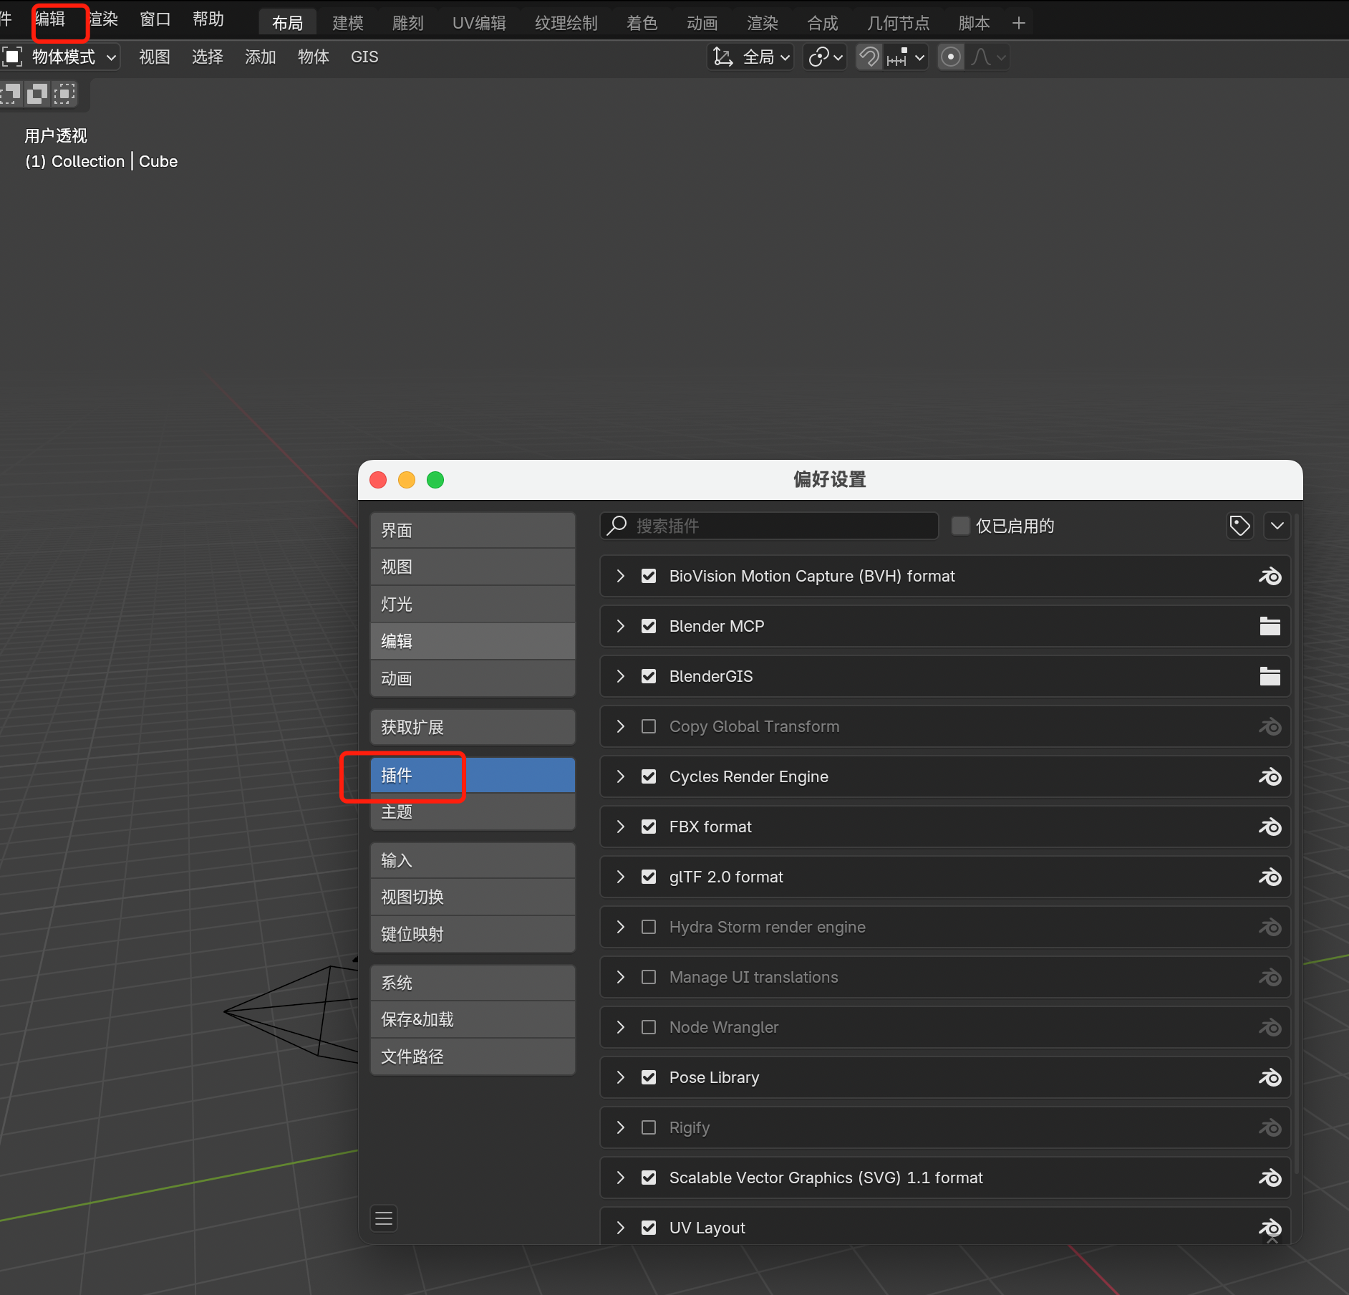Click the add-on list scrollbar

click(x=1297, y=845)
